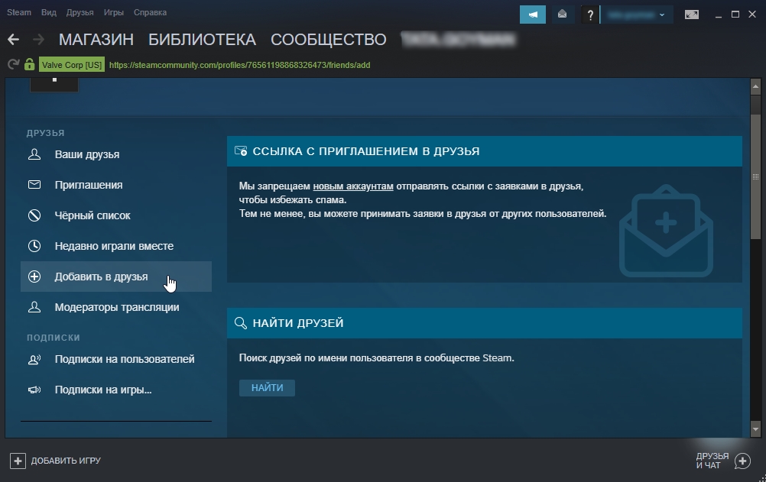Go to the МАГАЗИН tab
Image resolution: width=766 pixels, height=482 pixels.
point(96,40)
